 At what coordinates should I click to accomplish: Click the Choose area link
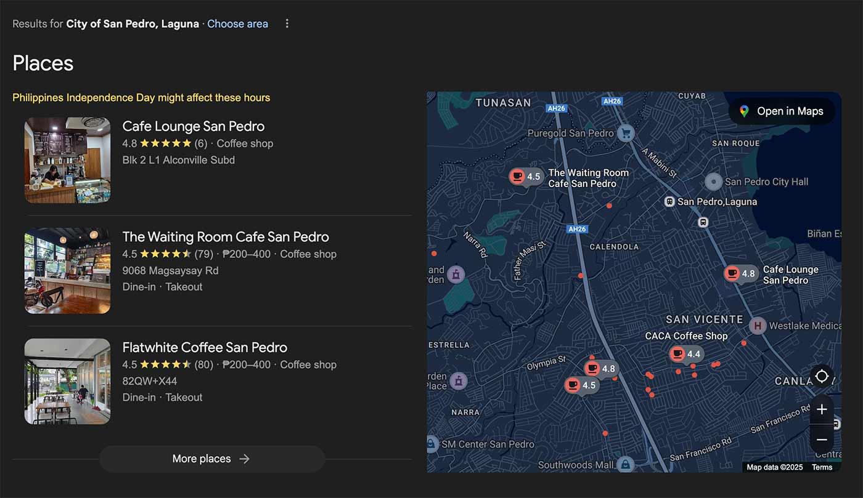[237, 24]
